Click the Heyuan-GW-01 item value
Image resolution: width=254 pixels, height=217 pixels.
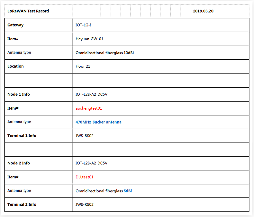89,39
